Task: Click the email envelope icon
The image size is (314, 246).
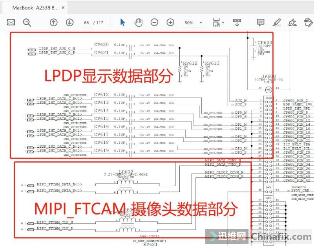Action: [11, 22]
